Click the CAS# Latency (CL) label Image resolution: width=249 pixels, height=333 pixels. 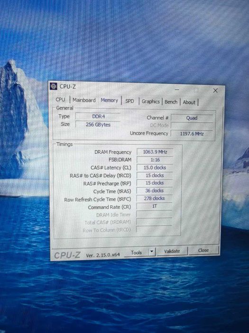(111, 168)
